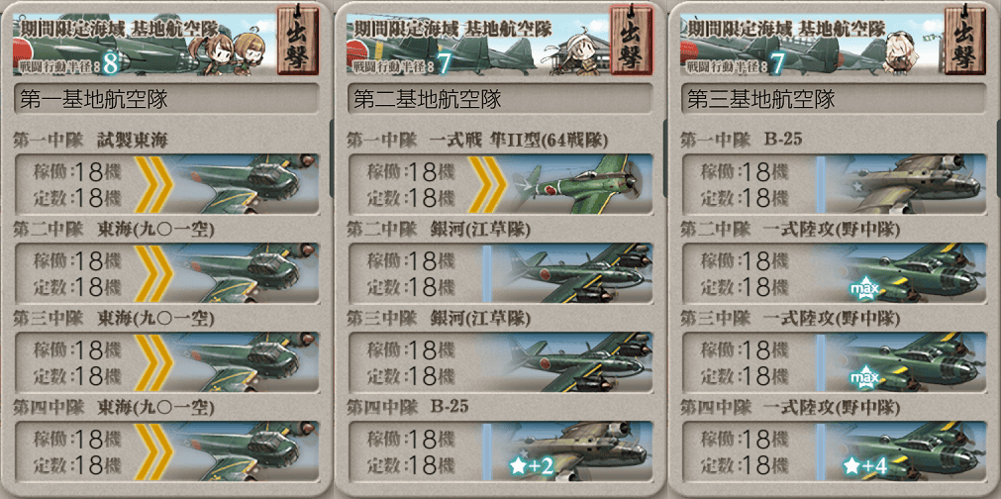
Task: Open the 第三基地航空隊 name field
Action: (x=833, y=99)
